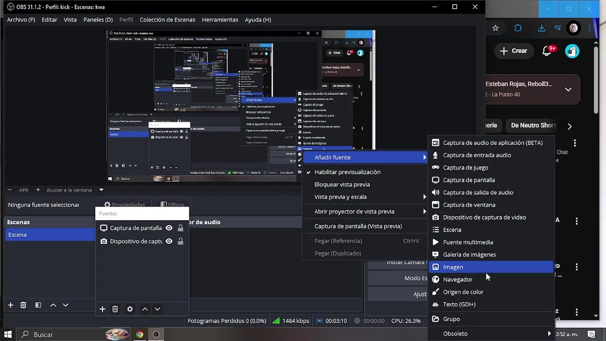Move source up in the Fuentes toolbar

click(x=145, y=309)
